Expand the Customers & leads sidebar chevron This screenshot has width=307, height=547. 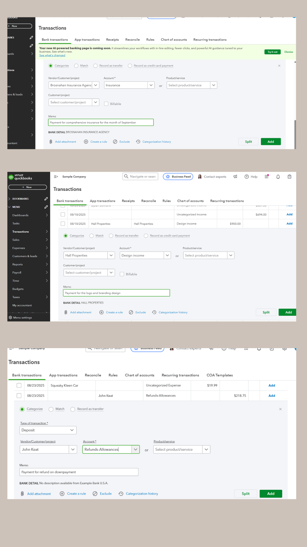pos(47,256)
